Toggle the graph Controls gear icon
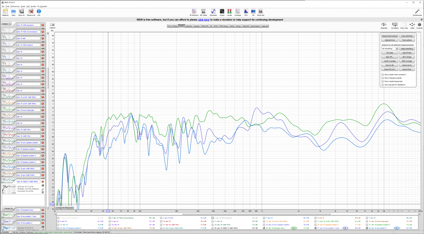424x234 pixels. tap(419, 25)
